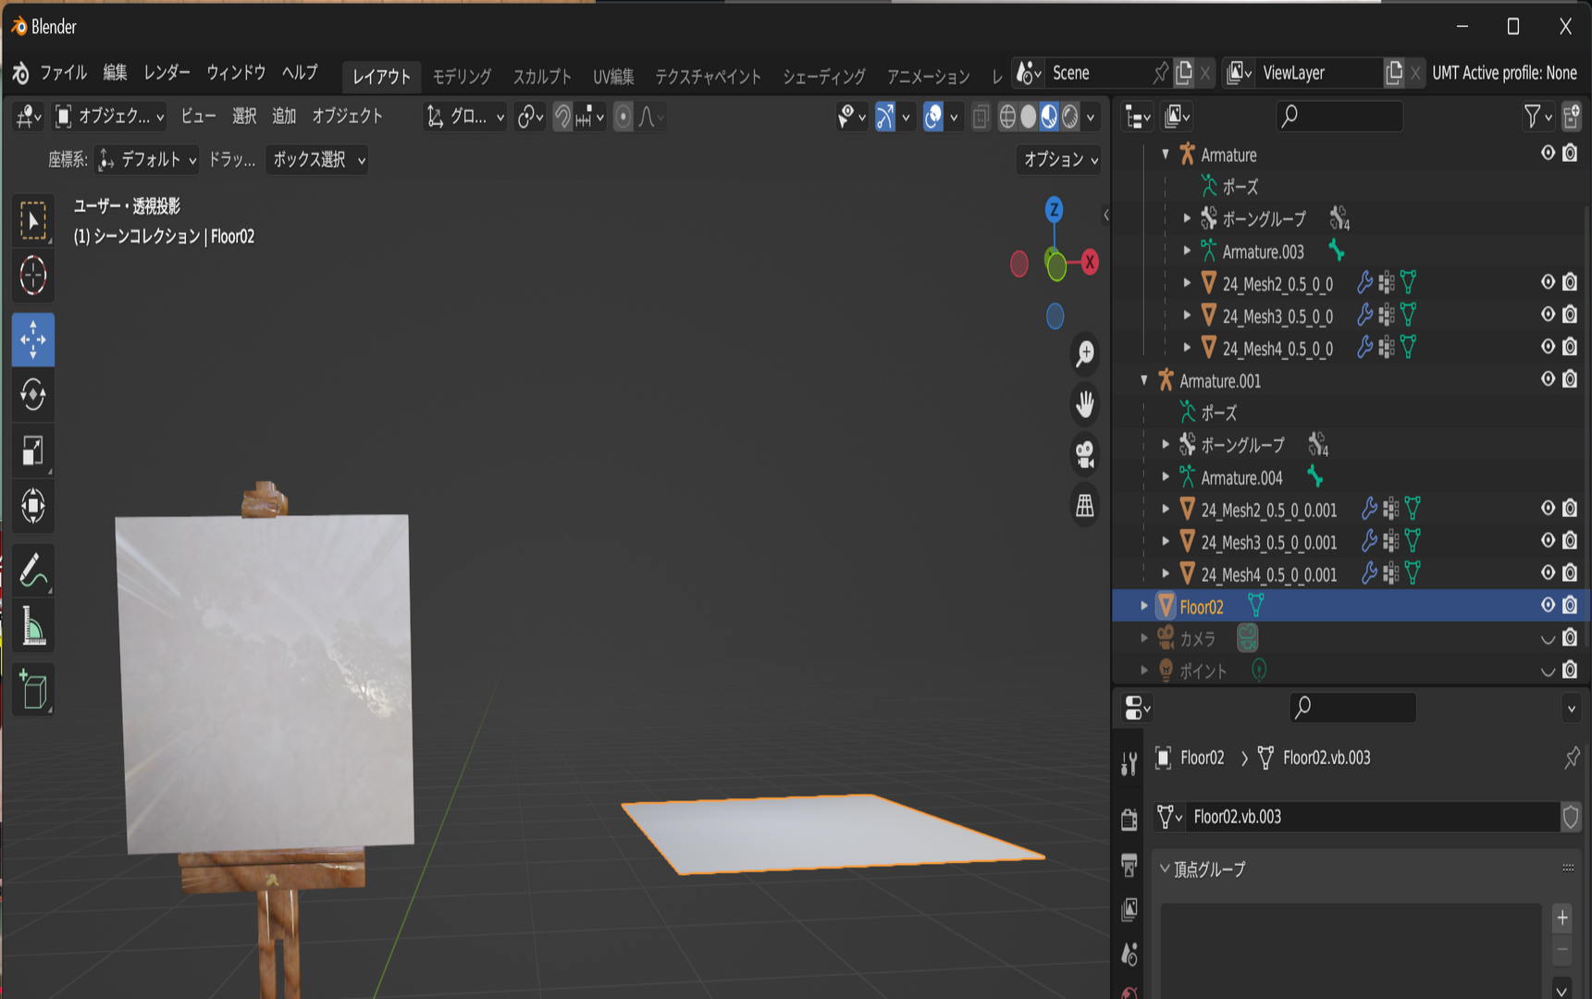Activate the Add Cube tool

[x=33, y=689]
